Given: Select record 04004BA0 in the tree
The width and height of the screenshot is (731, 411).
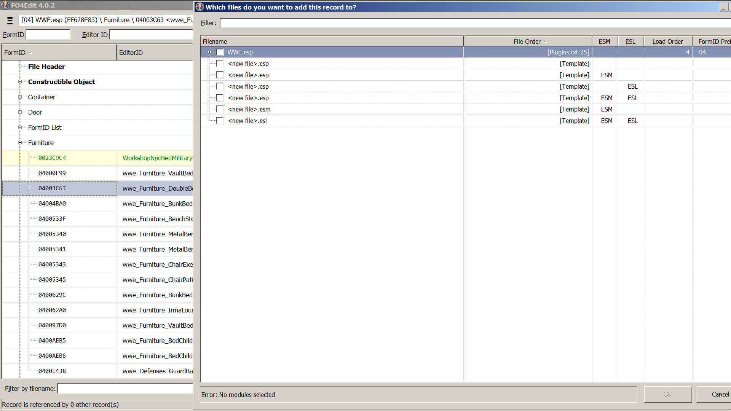Looking at the screenshot, I should point(52,204).
